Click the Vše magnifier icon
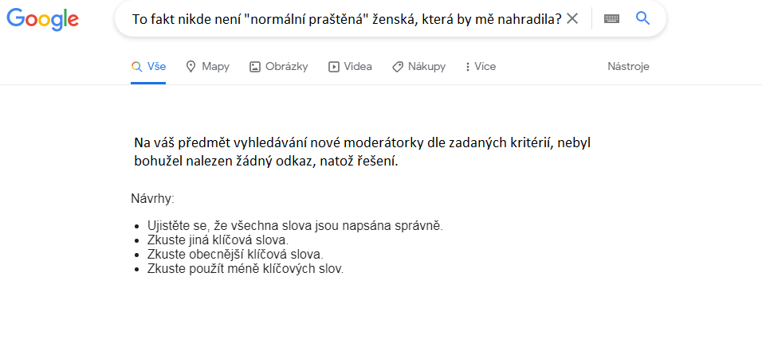This screenshot has height=339, width=762. point(136,67)
